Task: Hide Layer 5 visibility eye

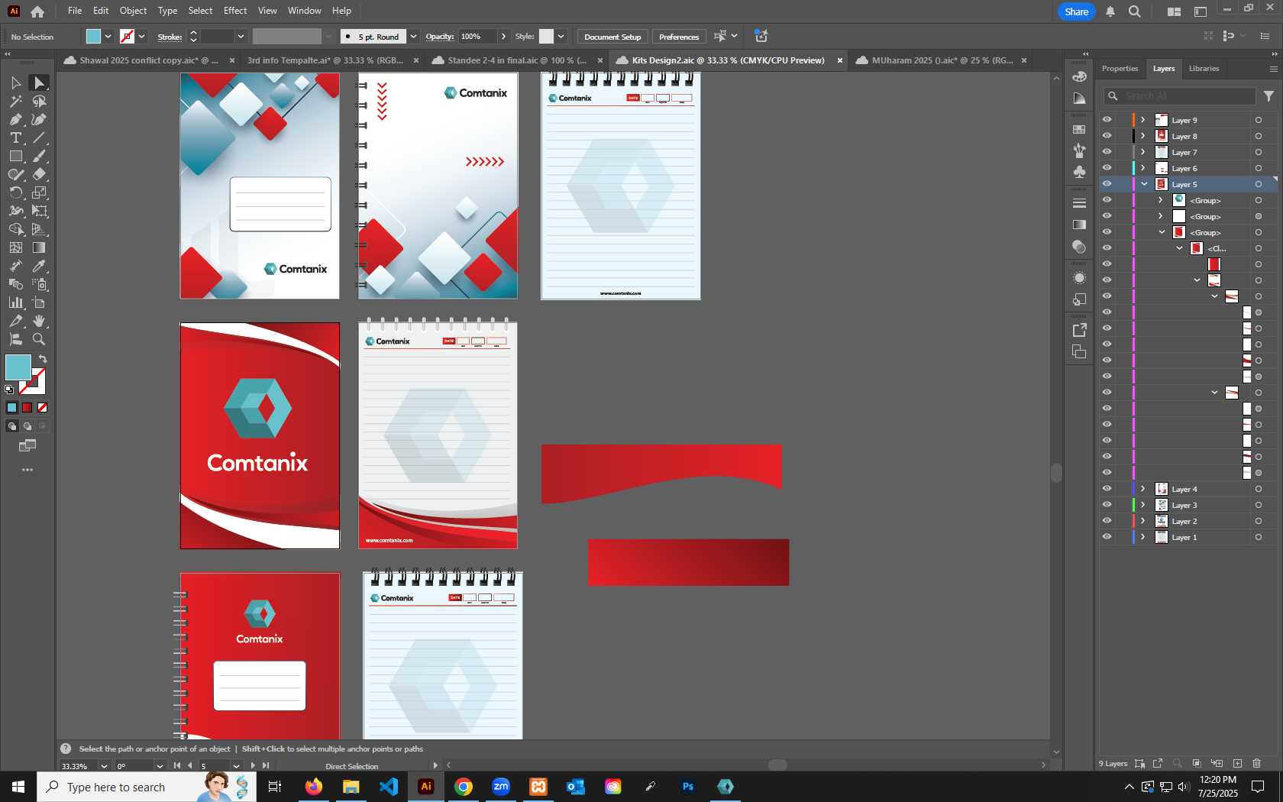Action: point(1107,184)
